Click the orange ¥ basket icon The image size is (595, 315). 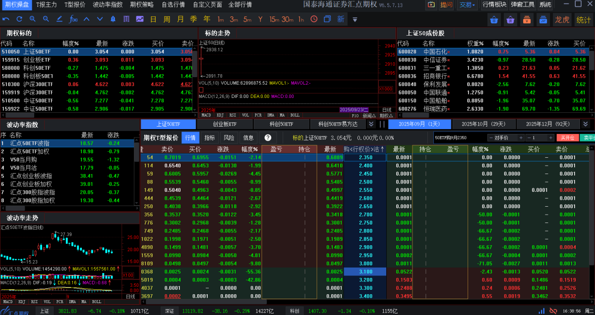(527, 20)
